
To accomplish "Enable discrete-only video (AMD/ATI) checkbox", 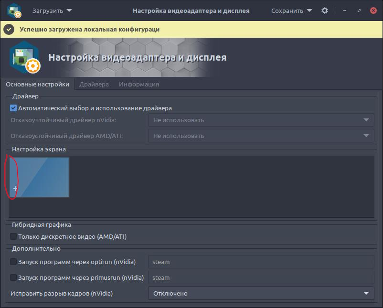I will pyautogui.click(x=13, y=236).
